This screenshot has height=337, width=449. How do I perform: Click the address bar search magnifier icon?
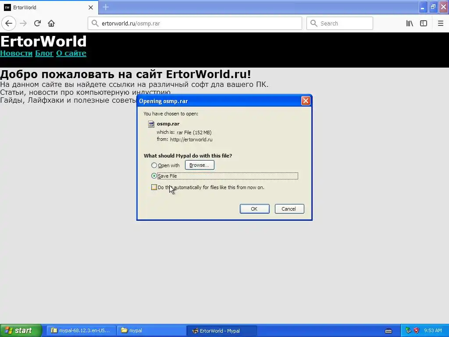coord(95,23)
